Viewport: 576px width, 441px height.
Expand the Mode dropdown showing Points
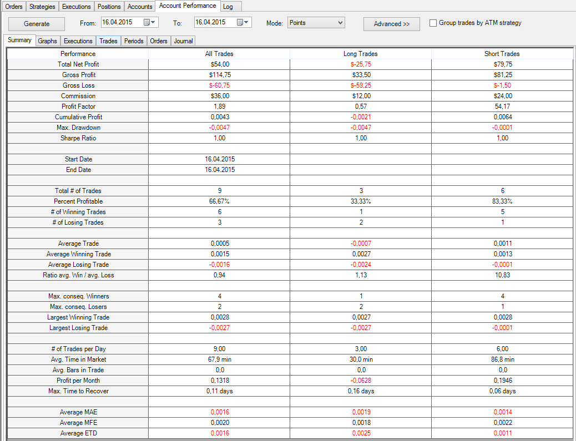tap(316, 23)
